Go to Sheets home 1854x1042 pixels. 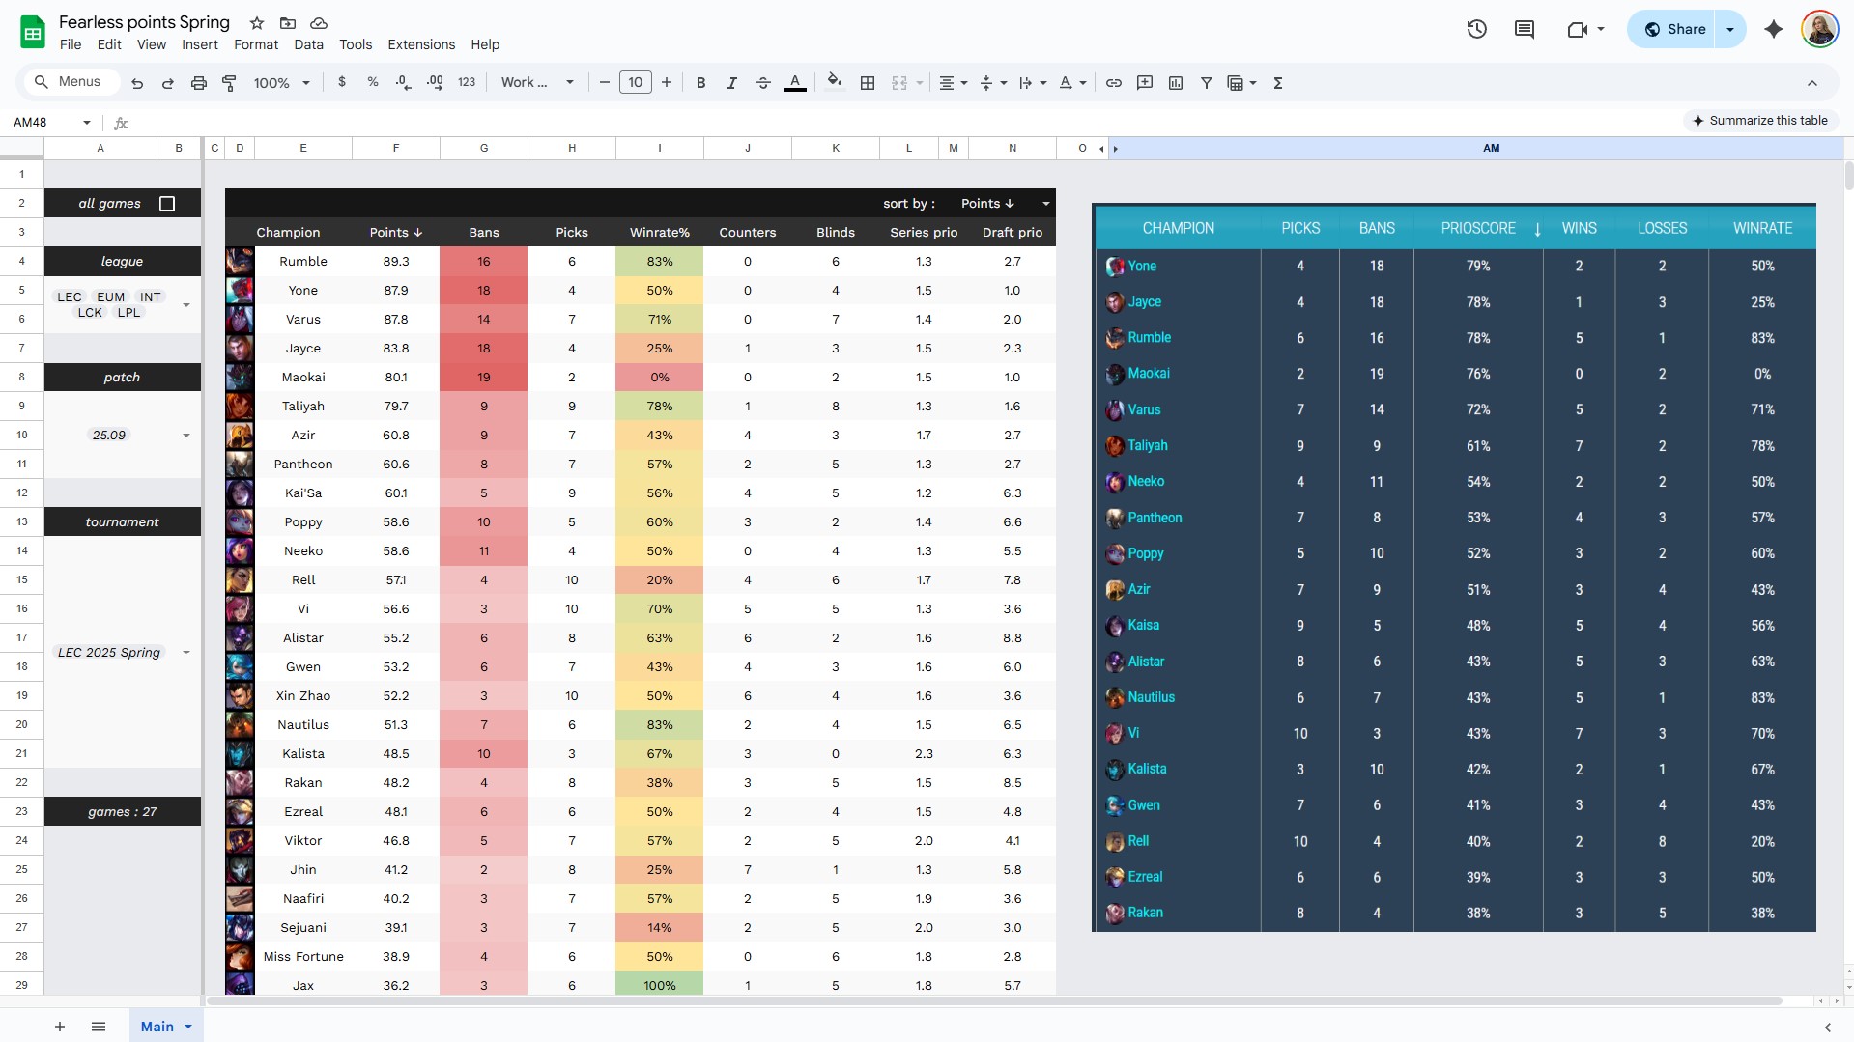click(x=33, y=32)
